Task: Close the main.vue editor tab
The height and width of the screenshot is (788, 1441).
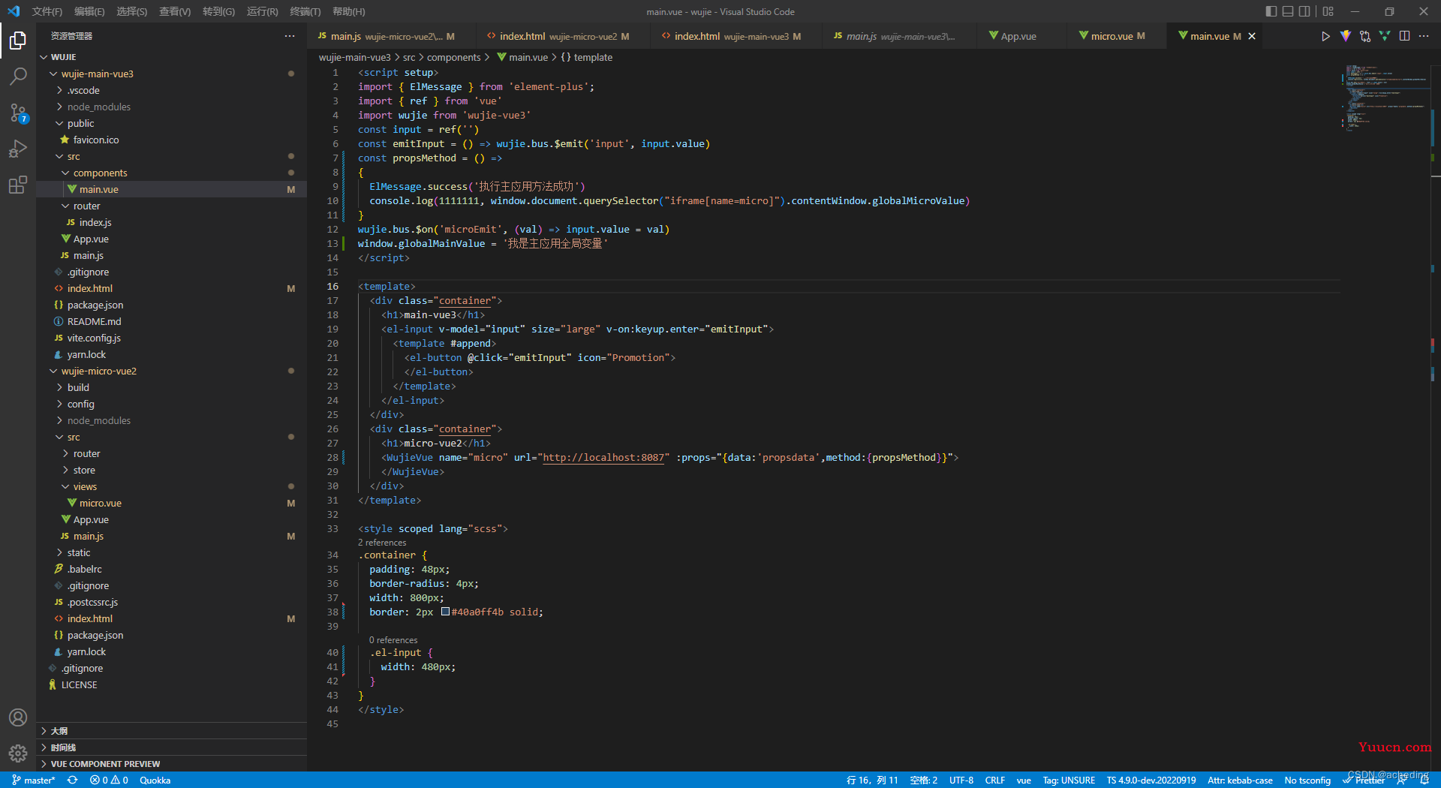Action: tap(1252, 36)
